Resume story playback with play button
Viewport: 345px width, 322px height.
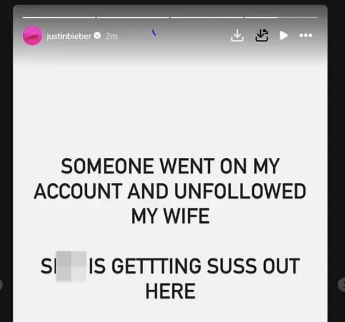tap(284, 36)
